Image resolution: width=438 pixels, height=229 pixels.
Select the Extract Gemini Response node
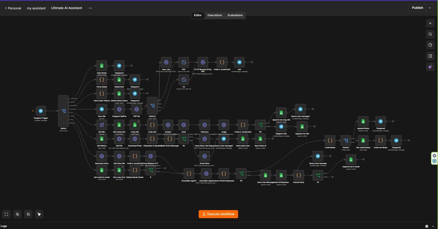pos(224,174)
